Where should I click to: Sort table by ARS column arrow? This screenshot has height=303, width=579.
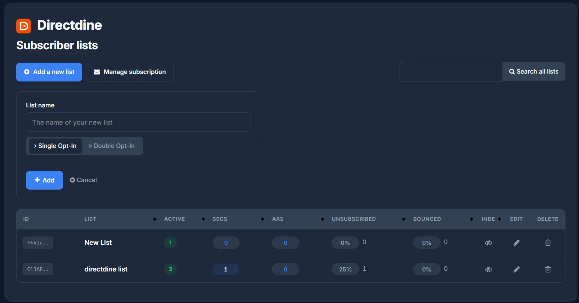click(322, 219)
